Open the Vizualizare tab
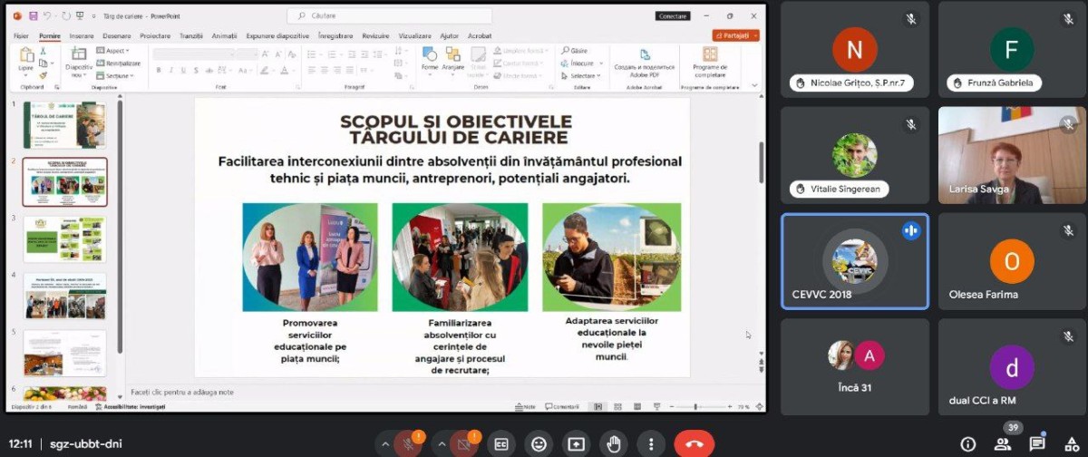This screenshot has height=457, width=1088. pyautogui.click(x=414, y=35)
